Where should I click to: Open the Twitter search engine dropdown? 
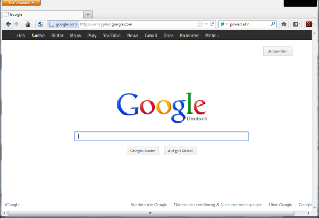[224, 24]
